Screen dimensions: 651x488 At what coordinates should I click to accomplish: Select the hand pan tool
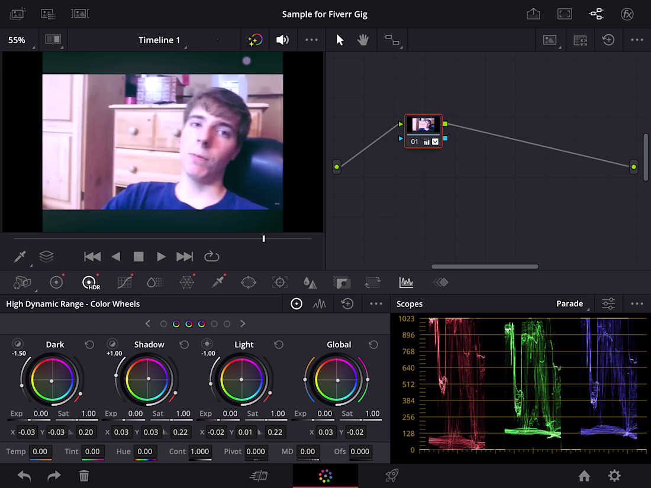click(363, 40)
